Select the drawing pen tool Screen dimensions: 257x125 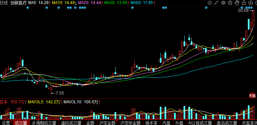click(216, 3)
